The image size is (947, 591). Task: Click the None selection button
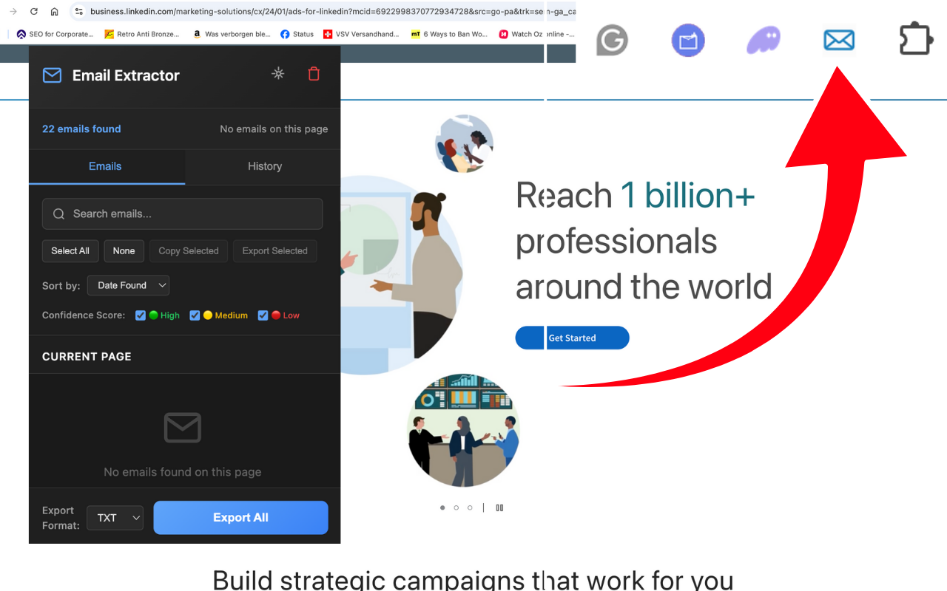coord(124,251)
